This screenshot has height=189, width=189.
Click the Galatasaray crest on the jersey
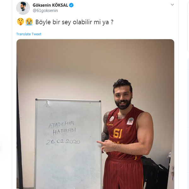point(112,119)
